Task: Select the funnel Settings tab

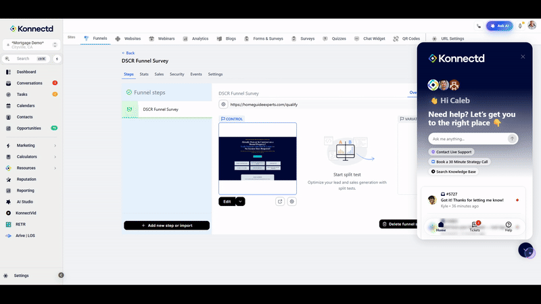Action: click(x=215, y=74)
